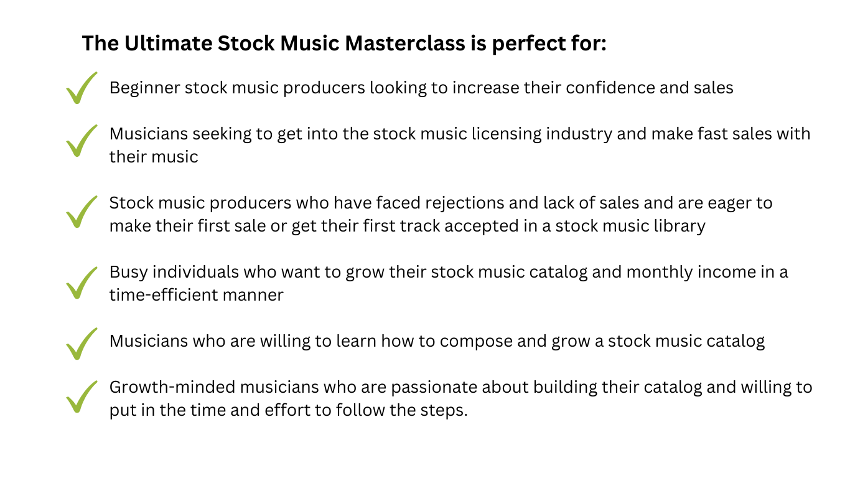Click the checkmark next to Busy individuals
Image resolution: width=850 pixels, height=478 pixels.
(82, 283)
